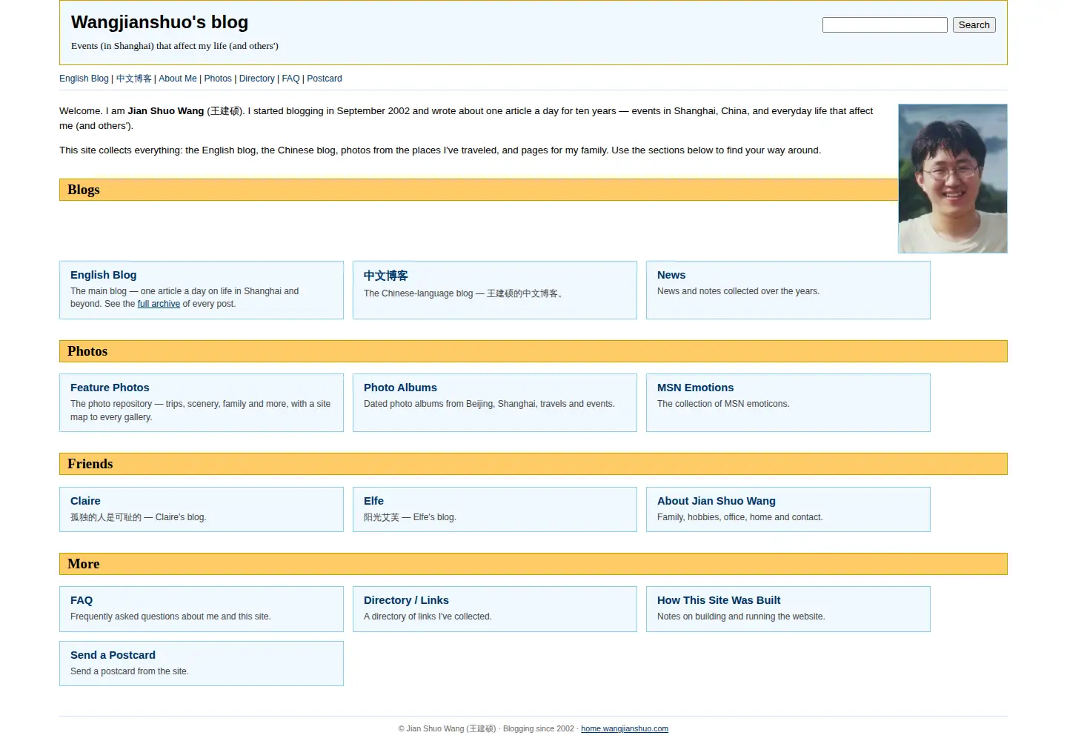Follow the home.wangjianshuo.com footer link
The image size is (1067, 741).
[625, 728]
